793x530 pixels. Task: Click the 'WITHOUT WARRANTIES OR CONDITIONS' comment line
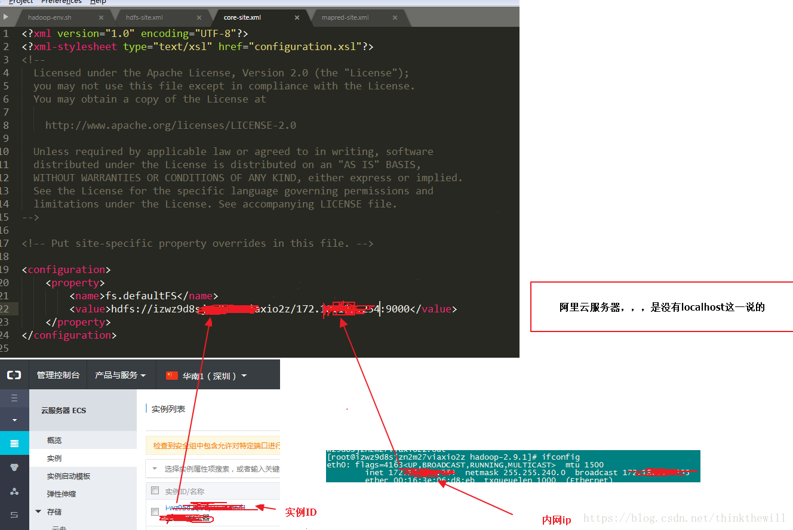tap(248, 178)
